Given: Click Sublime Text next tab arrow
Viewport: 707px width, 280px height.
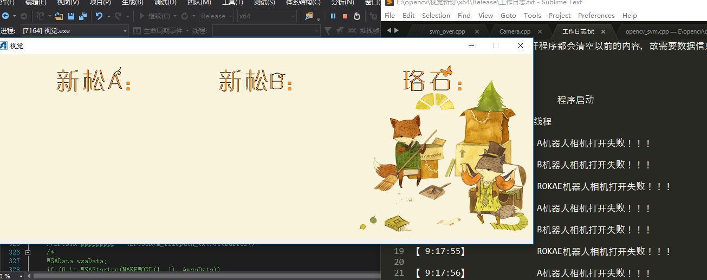Looking at the screenshot, I should coord(397,31).
